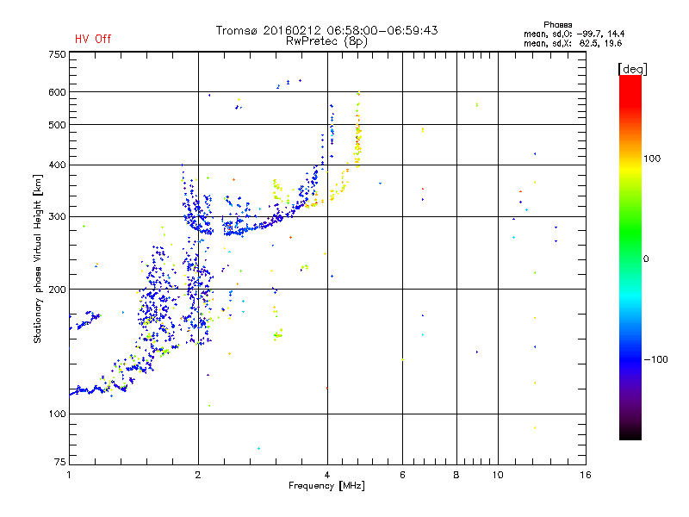Click the y-axis tick label '200'
The width and height of the screenshot is (689, 517).
(57, 290)
